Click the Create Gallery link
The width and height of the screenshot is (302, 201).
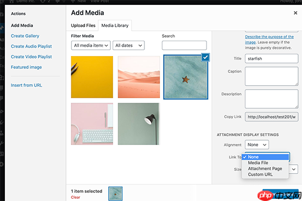[x=25, y=36]
